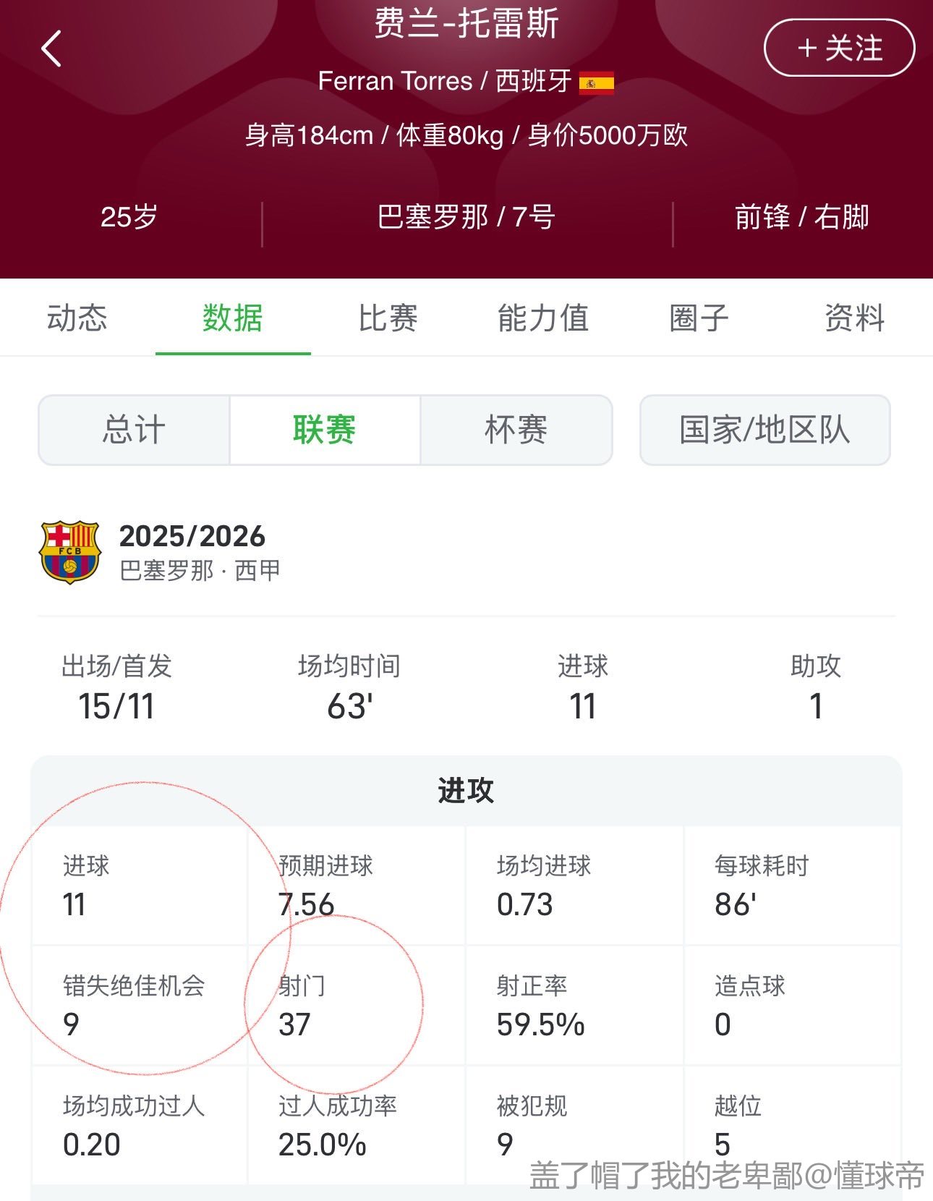The image size is (933, 1201).
Task: Select the 数据 tab
Action: point(232,318)
